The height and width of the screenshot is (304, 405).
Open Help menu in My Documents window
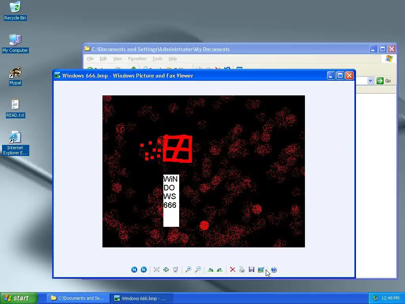coord(173,59)
